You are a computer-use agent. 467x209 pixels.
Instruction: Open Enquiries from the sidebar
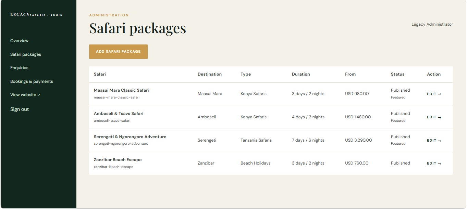click(19, 68)
